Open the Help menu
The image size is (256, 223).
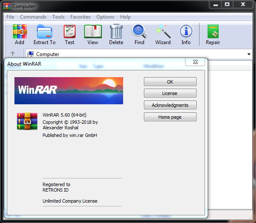[125, 17]
